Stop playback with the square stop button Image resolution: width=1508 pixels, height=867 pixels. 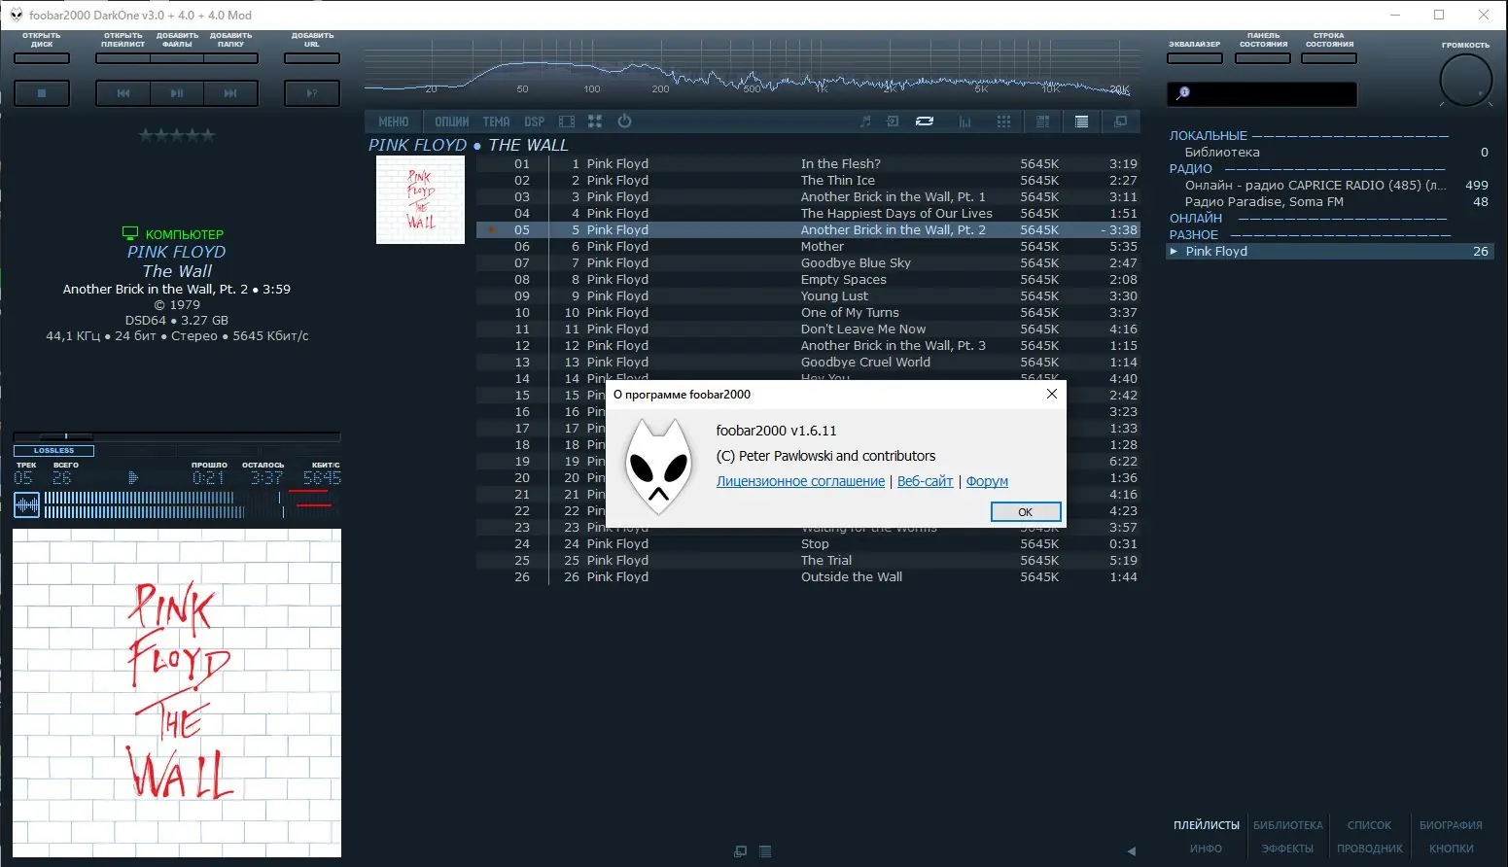tap(42, 93)
